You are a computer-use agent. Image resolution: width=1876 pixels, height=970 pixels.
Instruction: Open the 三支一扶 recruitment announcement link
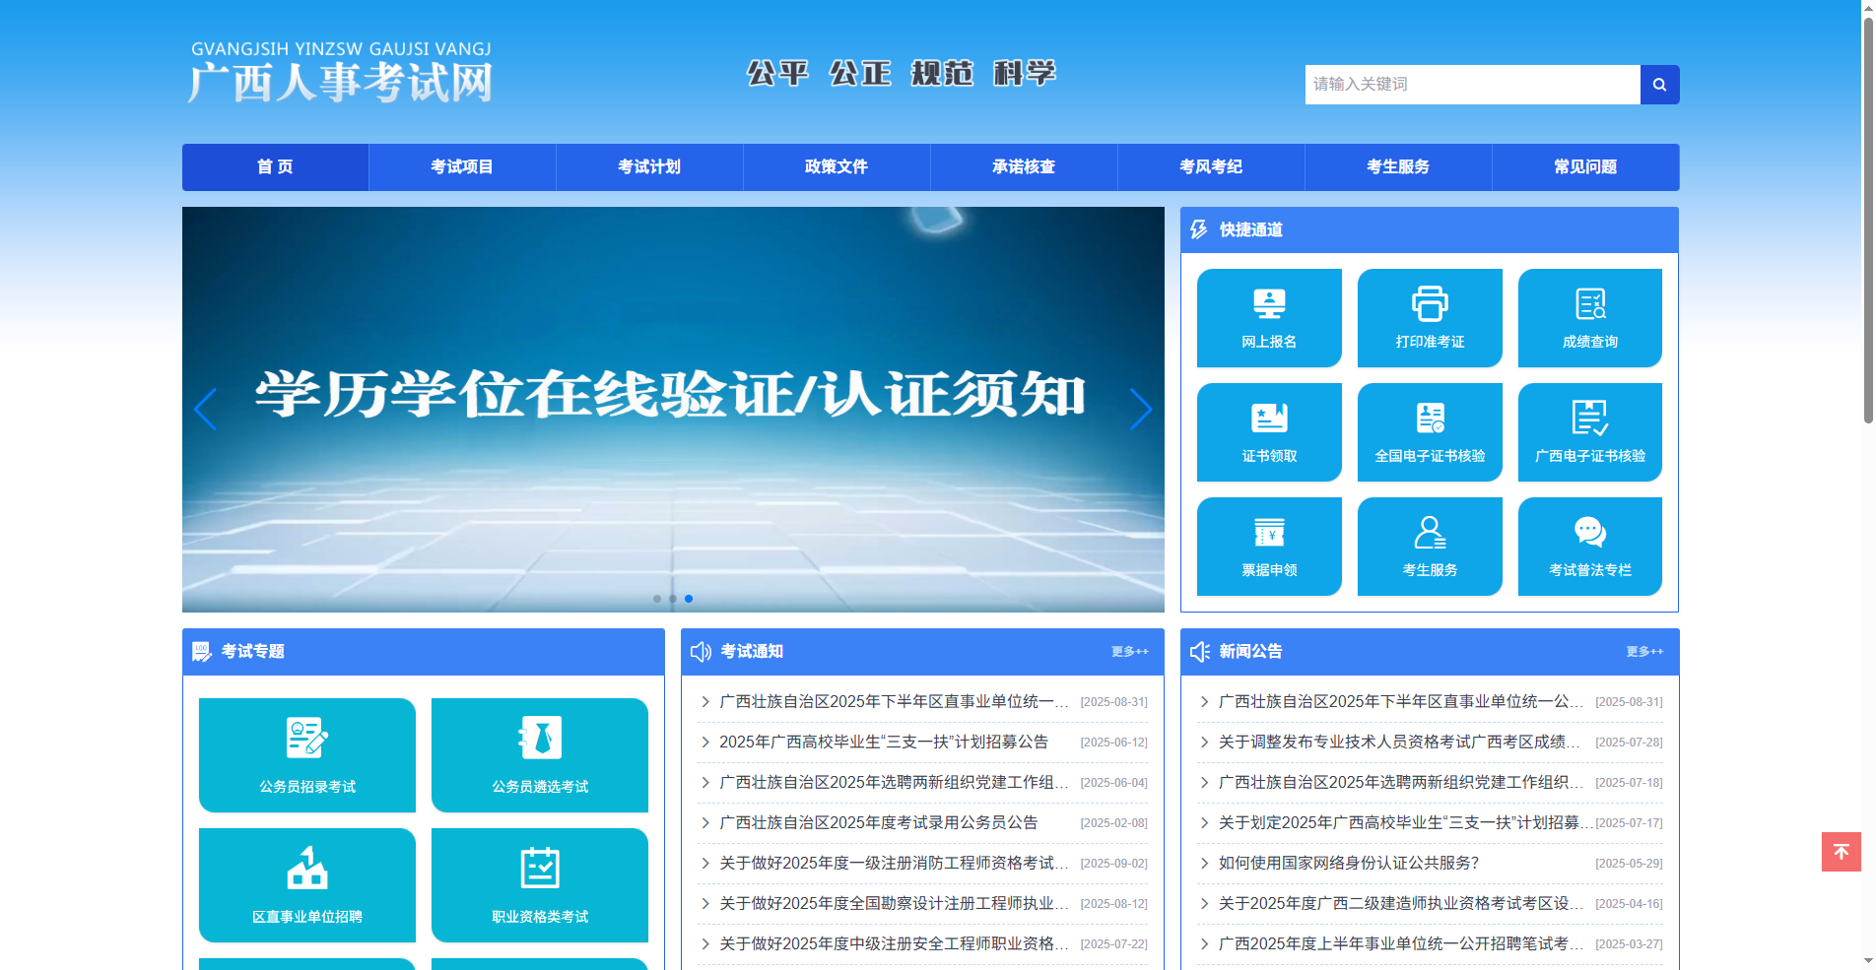tap(884, 742)
